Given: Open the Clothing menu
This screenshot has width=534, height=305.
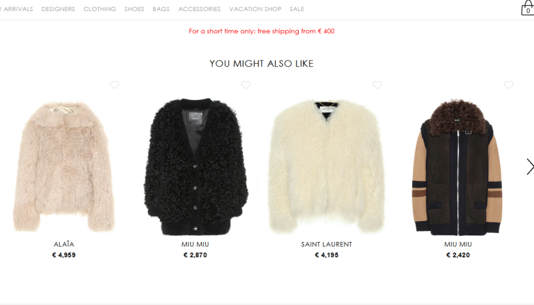Looking at the screenshot, I should click(100, 9).
